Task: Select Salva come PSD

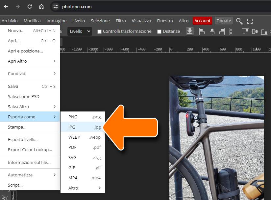Action: click(x=30, y=96)
